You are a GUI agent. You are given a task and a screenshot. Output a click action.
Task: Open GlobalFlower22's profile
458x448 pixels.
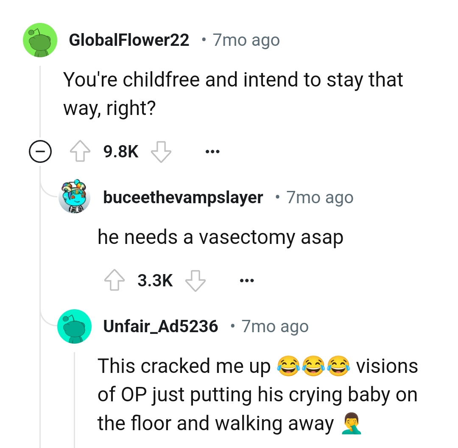(129, 39)
